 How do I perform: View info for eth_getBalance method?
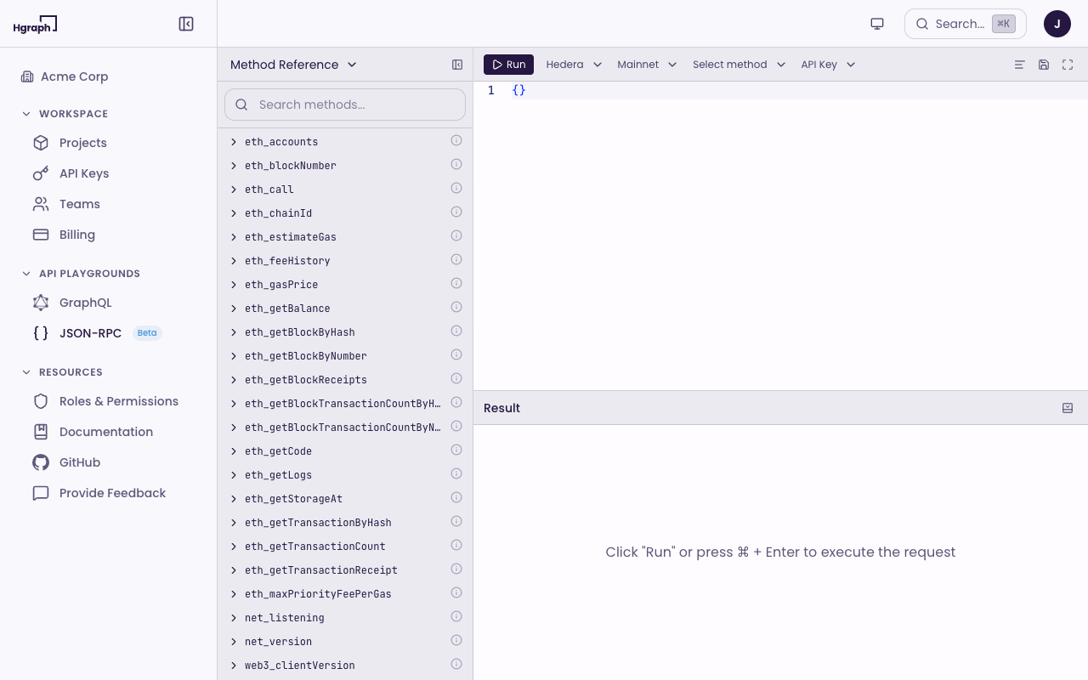456,307
